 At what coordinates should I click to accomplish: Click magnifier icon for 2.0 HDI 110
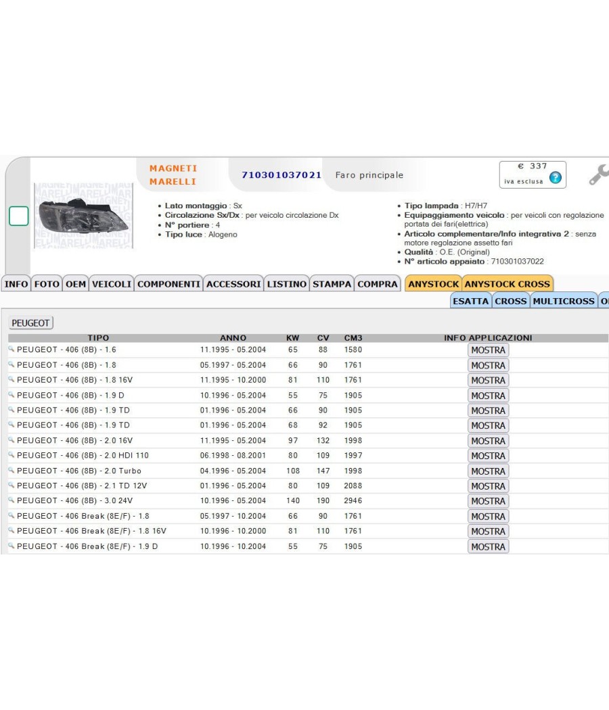[x=12, y=455]
